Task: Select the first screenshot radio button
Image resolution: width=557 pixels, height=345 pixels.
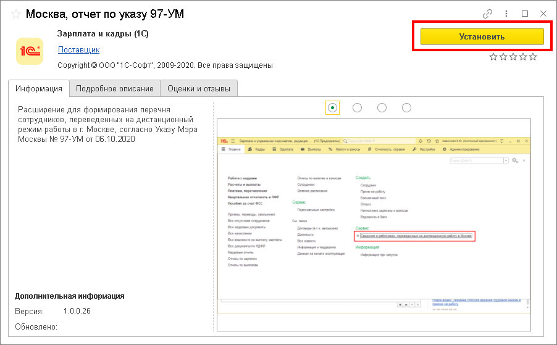Action: pos(332,107)
